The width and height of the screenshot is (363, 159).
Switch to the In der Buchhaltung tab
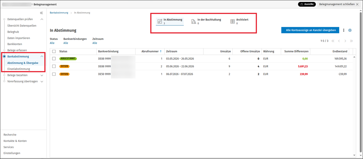click(x=206, y=21)
